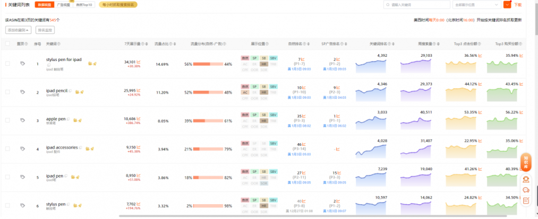Check the box for 'stylus pen' row six
This screenshot has width=538, height=219.
pyautogui.click(x=7, y=205)
